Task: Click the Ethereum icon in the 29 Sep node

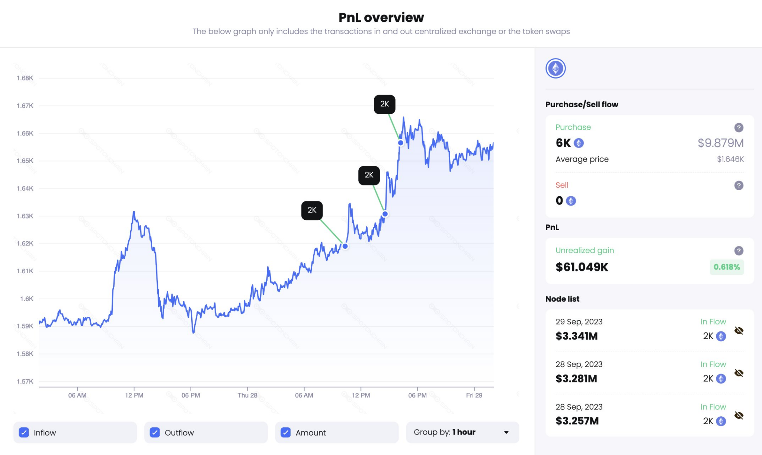Action: click(x=721, y=336)
